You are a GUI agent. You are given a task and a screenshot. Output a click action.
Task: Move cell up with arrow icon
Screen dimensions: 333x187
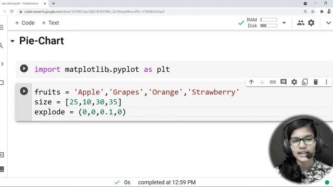(x=251, y=82)
